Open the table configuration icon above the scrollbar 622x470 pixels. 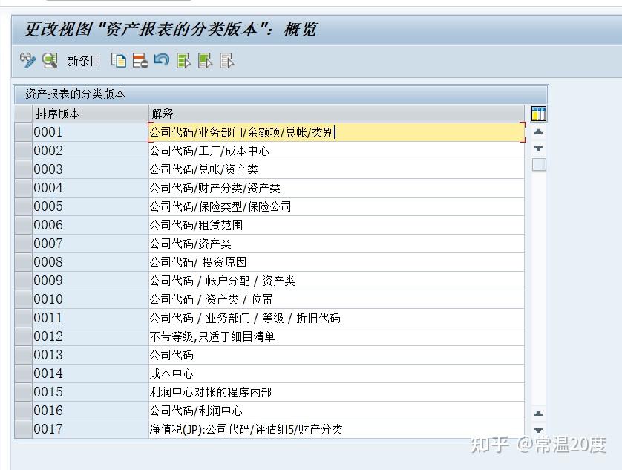click(x=539, y=113)
